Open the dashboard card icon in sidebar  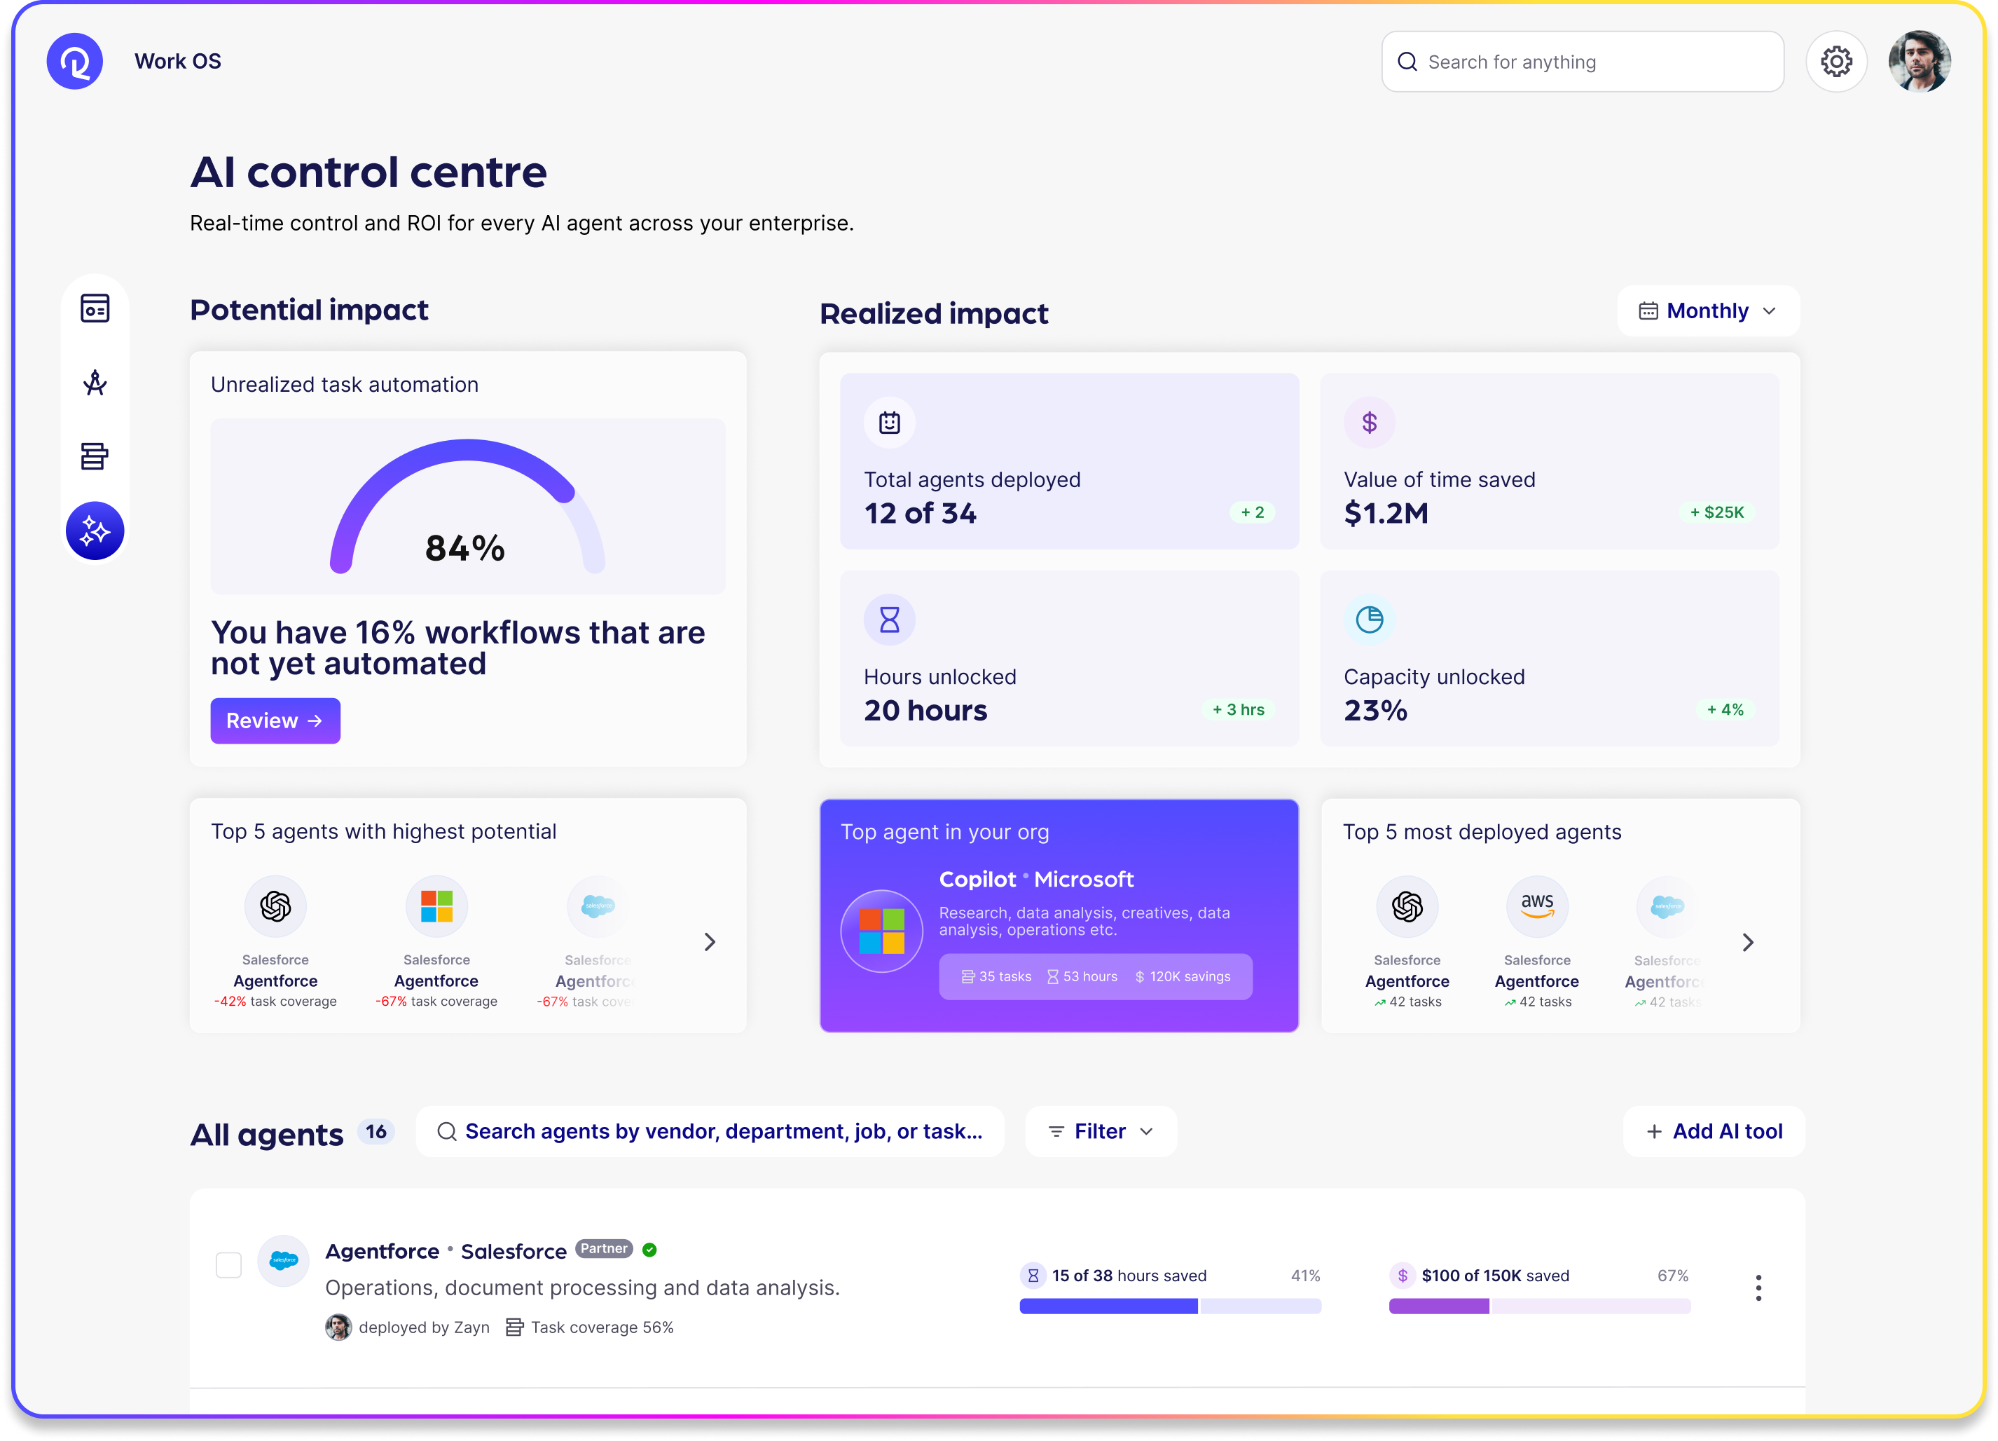(x=95, y=308)
